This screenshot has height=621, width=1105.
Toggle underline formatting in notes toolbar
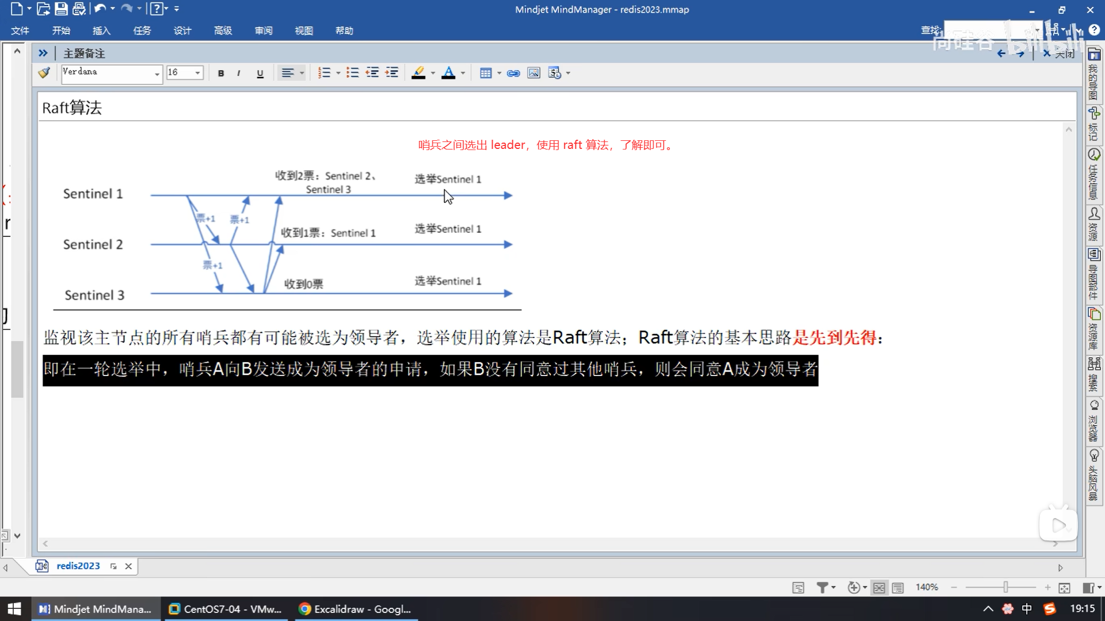[260, 73]
